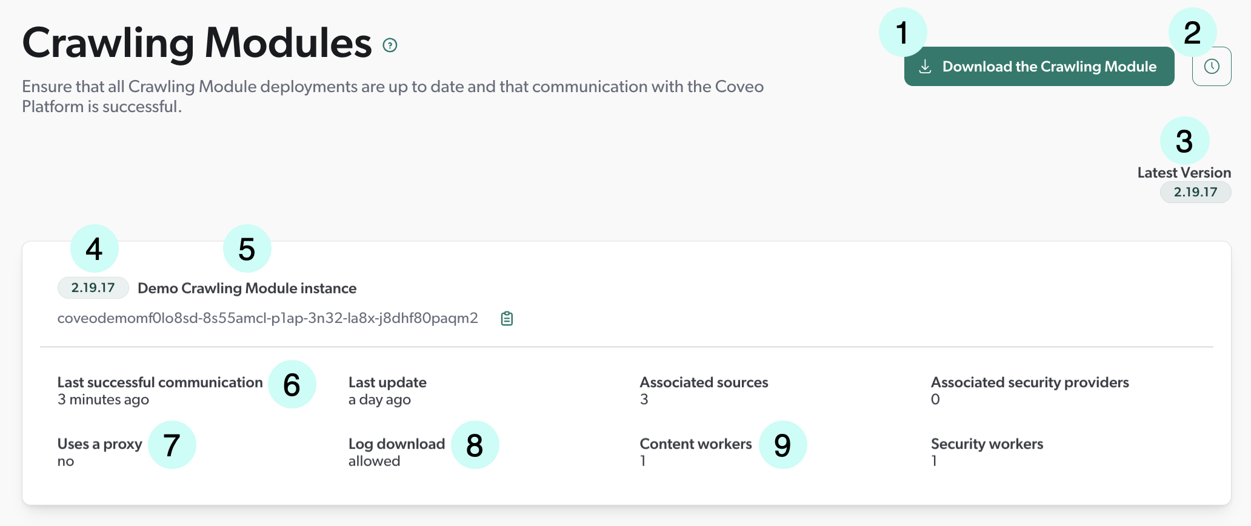The height and width of the screenshot is (526, 1251).
Task: Copy the instance identifier using the clipboard icon
Action: [507, 318]
